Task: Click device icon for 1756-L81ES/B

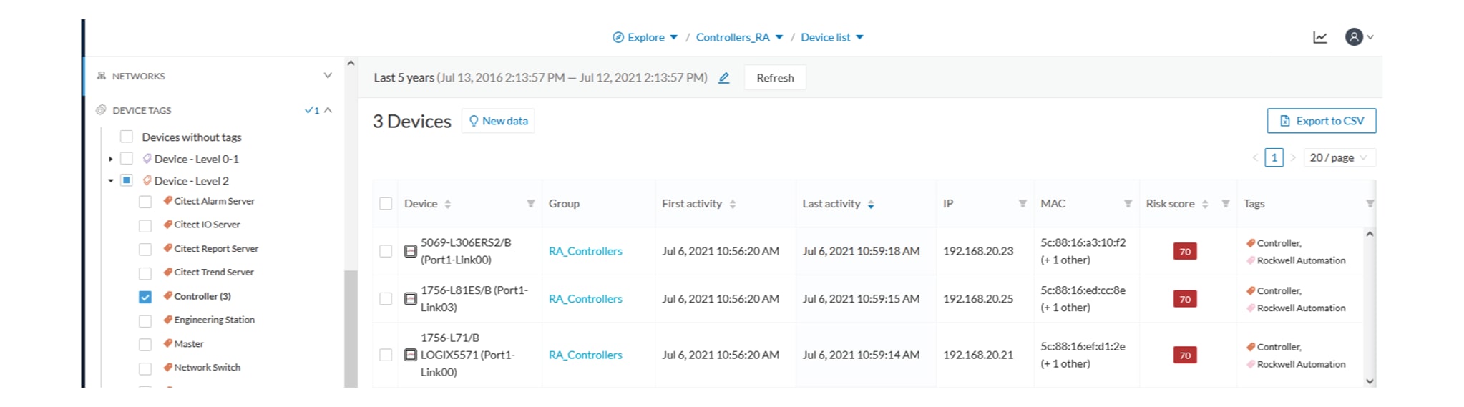Action: click(410, 298)
